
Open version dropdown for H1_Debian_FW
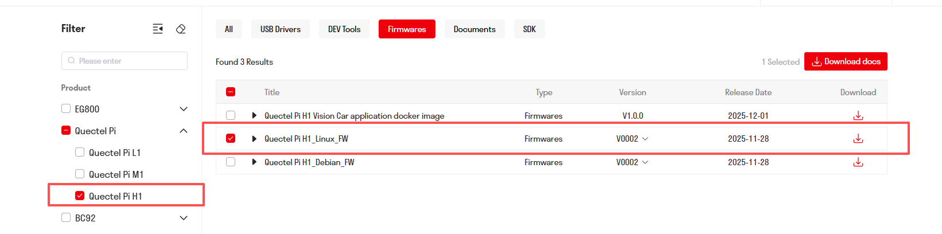click(x=645, y=162)
